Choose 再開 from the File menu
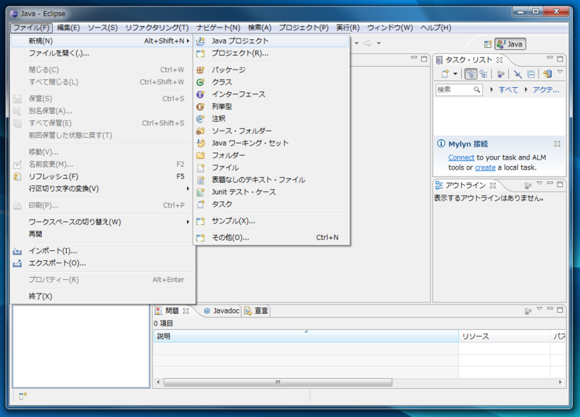 [x=102, y=234]
